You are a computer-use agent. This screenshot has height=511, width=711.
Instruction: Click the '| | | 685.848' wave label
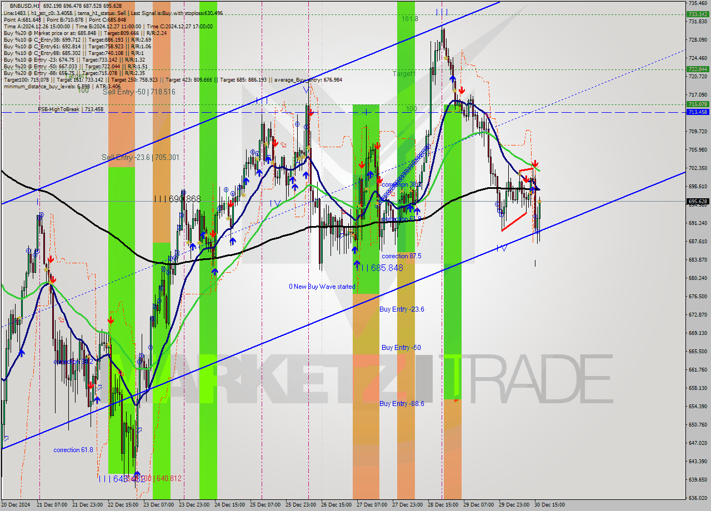point(379,268)
